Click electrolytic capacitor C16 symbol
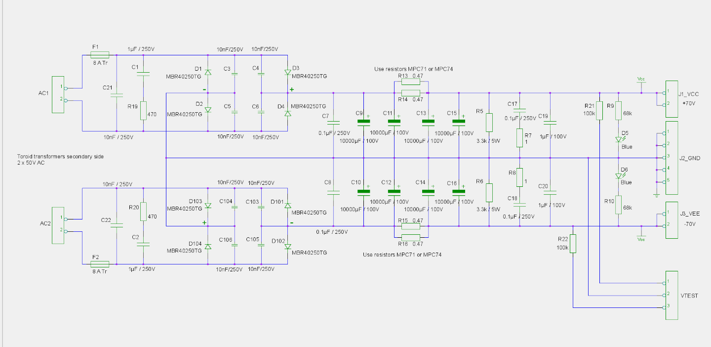Viewport: 711px width, 347px height. [459, 191]
